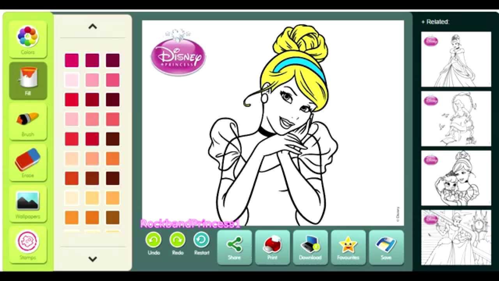Choose the orange swatch ending sixth row
The height and width of the screenshot is (281, 499).
[113, 158]
